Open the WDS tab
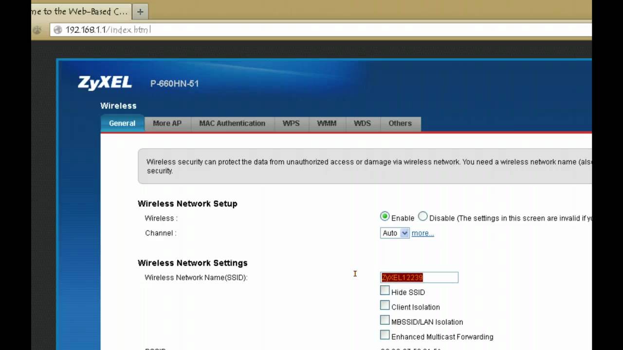The height and width of the screenshot is (350, 623). 362,123
